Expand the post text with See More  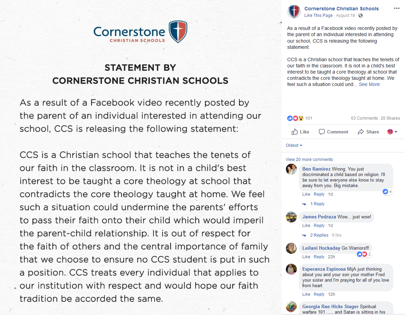click(369, 84)
